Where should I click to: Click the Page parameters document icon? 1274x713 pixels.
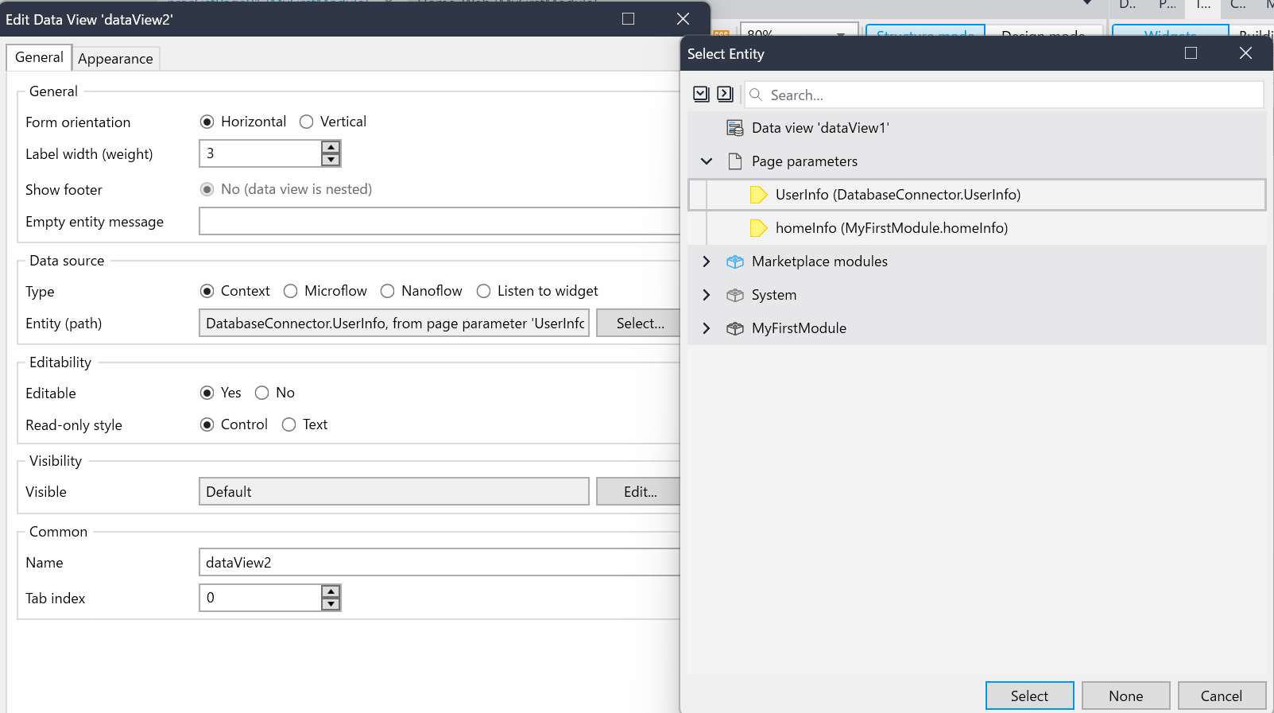tap(735, 161)
